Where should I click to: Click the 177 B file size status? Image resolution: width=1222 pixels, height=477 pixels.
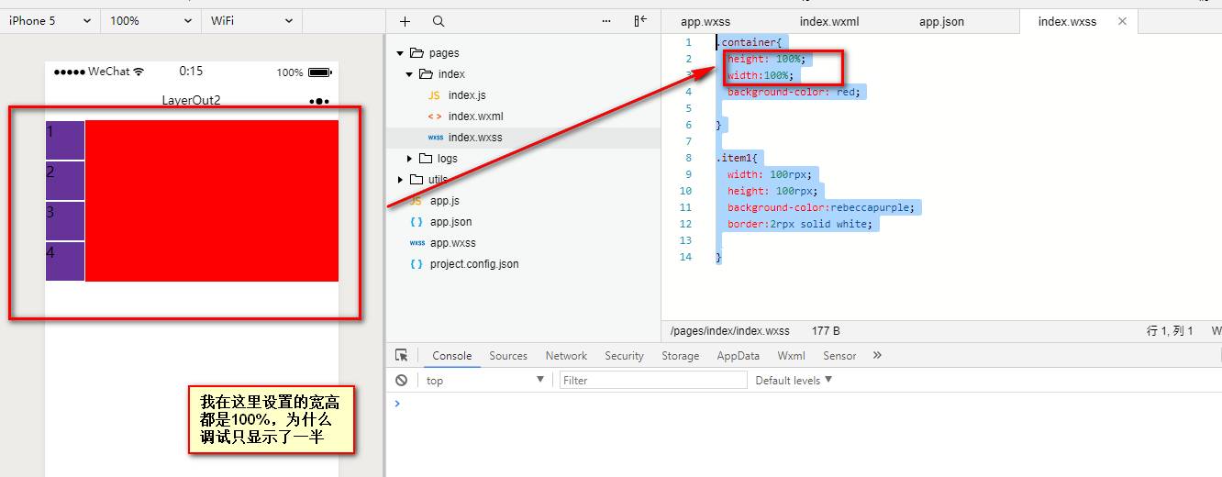click(826, 331)
